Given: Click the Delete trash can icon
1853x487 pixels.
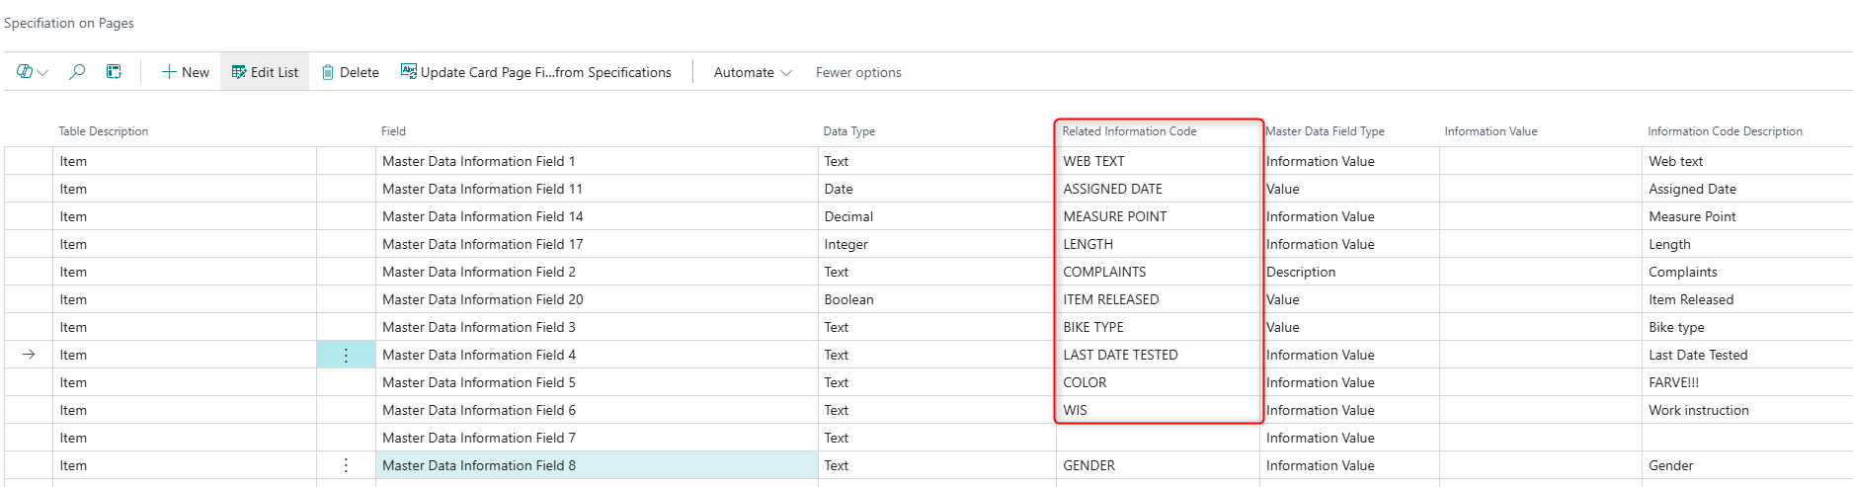Looking at the screenshot, I should 328,72.
